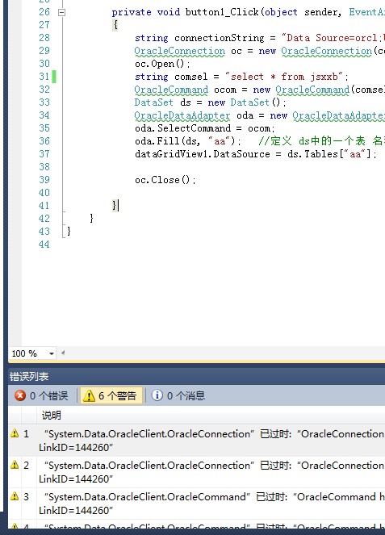Click the DataSet ds declaration line
This screenshot has width=385, height=535.
click(x=210, y=102)
